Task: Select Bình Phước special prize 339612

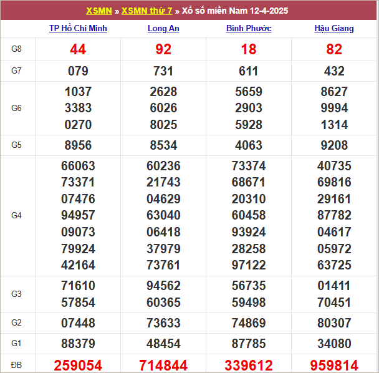Action: 249,366
